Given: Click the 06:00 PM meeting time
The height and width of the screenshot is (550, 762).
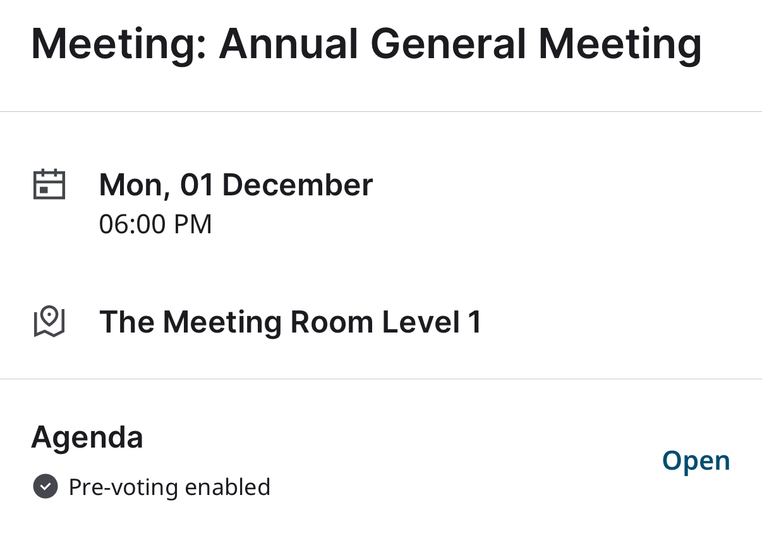Looking at the screenshot, I should (155, 224).
